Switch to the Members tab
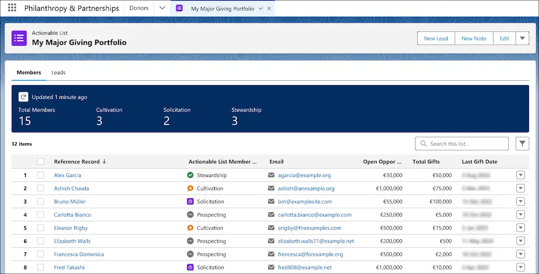 pyautogui.click(x=29, y=73)
